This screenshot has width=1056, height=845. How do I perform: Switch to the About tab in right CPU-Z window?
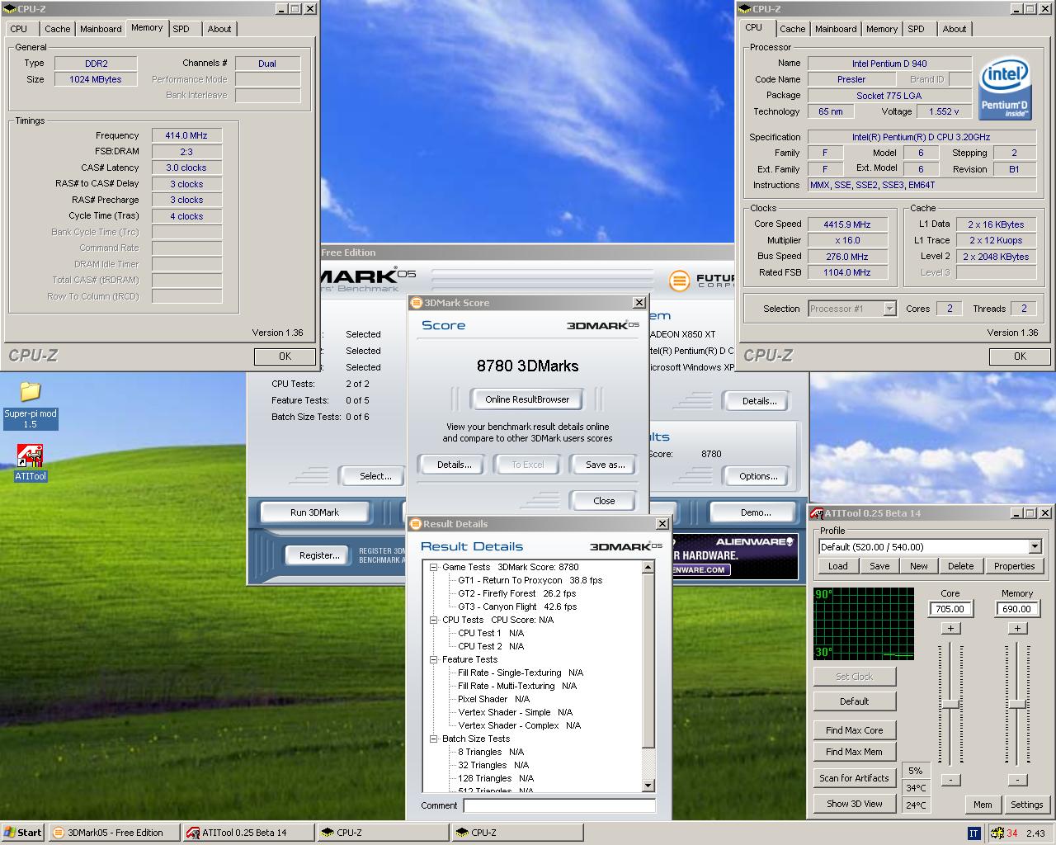(955, 29)
